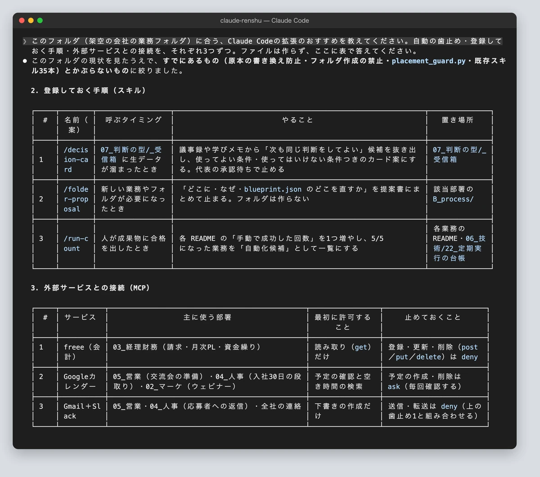Click the "予定の確認と空き時間の検索" cell
Viewport: 540px width, 477px height.
(343, 382)
